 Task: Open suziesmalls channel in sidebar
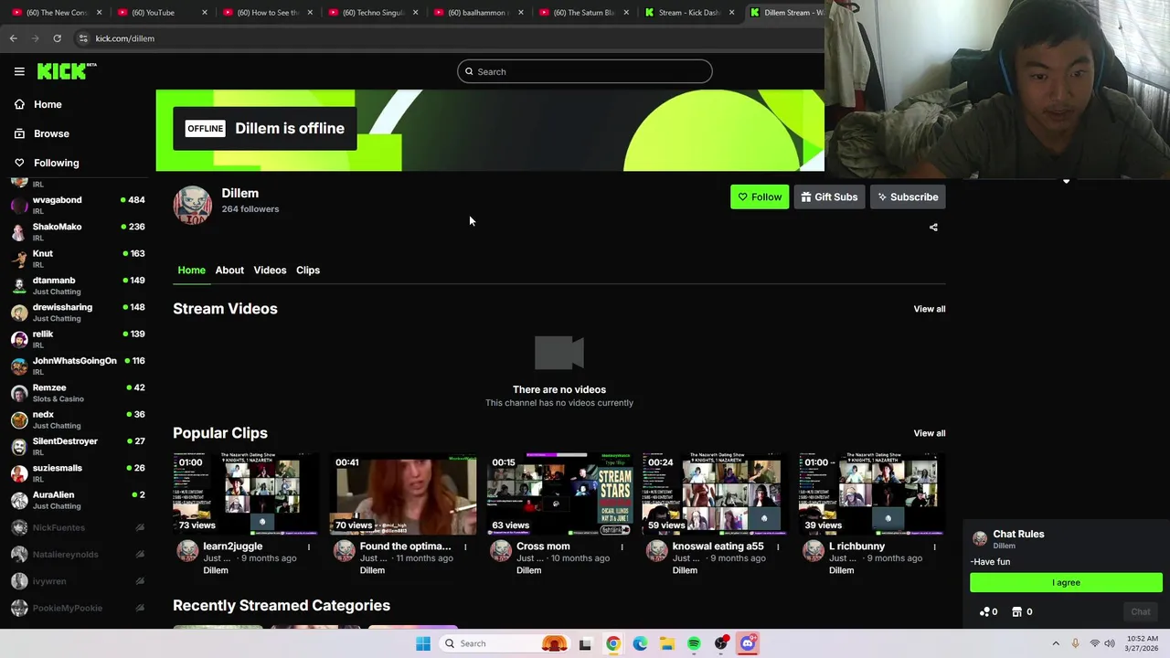[78, 473]
